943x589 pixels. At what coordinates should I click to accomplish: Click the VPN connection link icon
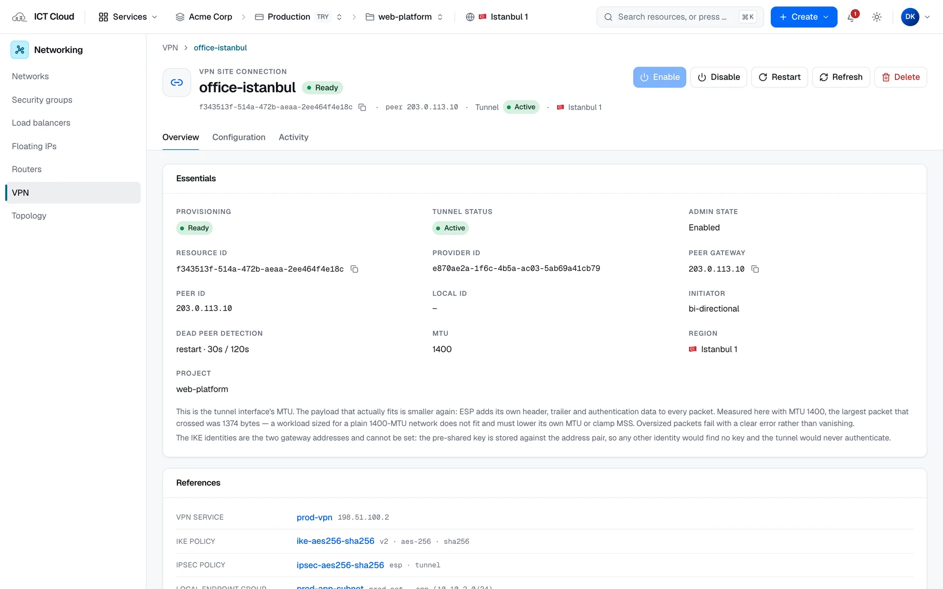[x=177, y=82]
